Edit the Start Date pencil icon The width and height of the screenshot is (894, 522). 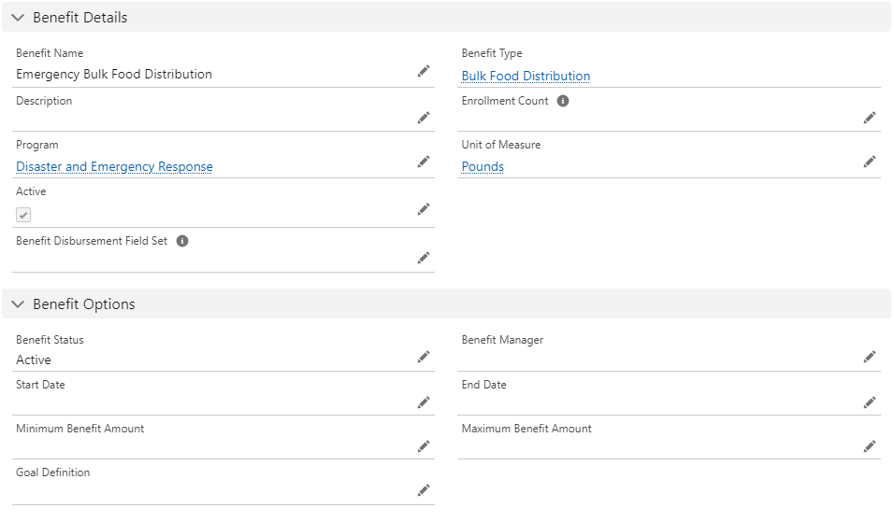point(424,402)
